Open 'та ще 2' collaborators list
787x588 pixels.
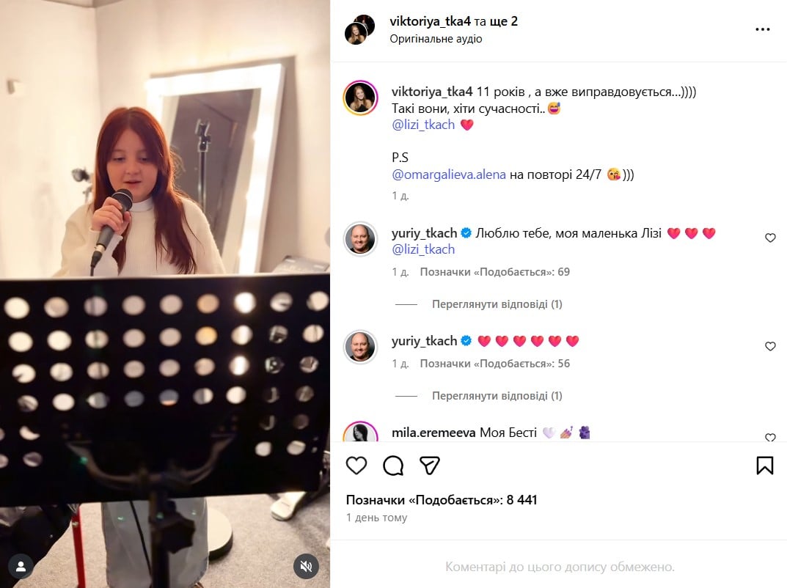(x=496, y=21)
